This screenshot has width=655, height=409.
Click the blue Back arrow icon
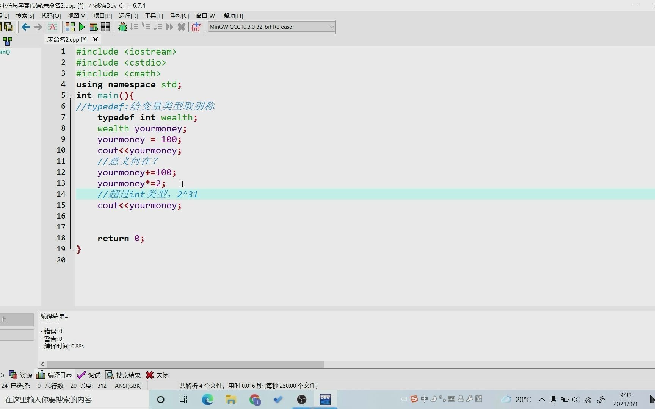26,27
